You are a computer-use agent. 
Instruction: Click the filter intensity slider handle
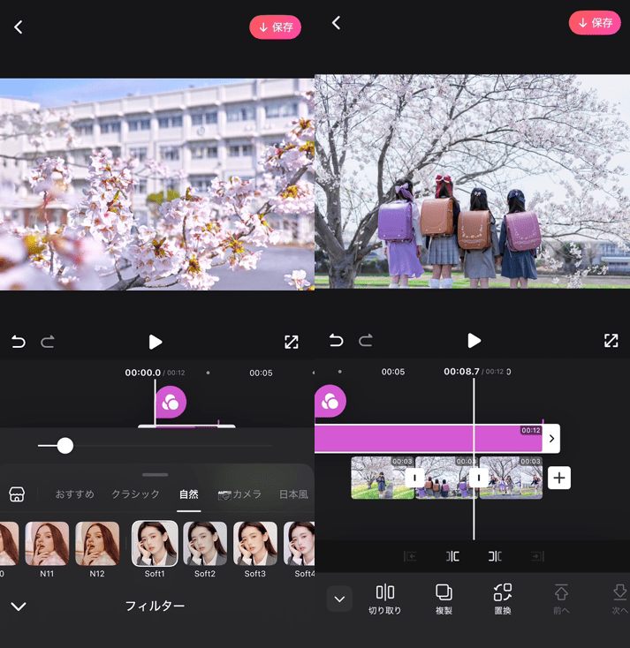pos(65,446)
